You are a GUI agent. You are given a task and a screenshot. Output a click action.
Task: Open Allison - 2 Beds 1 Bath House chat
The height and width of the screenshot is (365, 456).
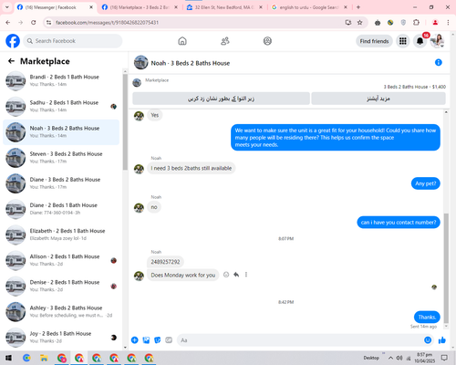[x=61, y=260]
